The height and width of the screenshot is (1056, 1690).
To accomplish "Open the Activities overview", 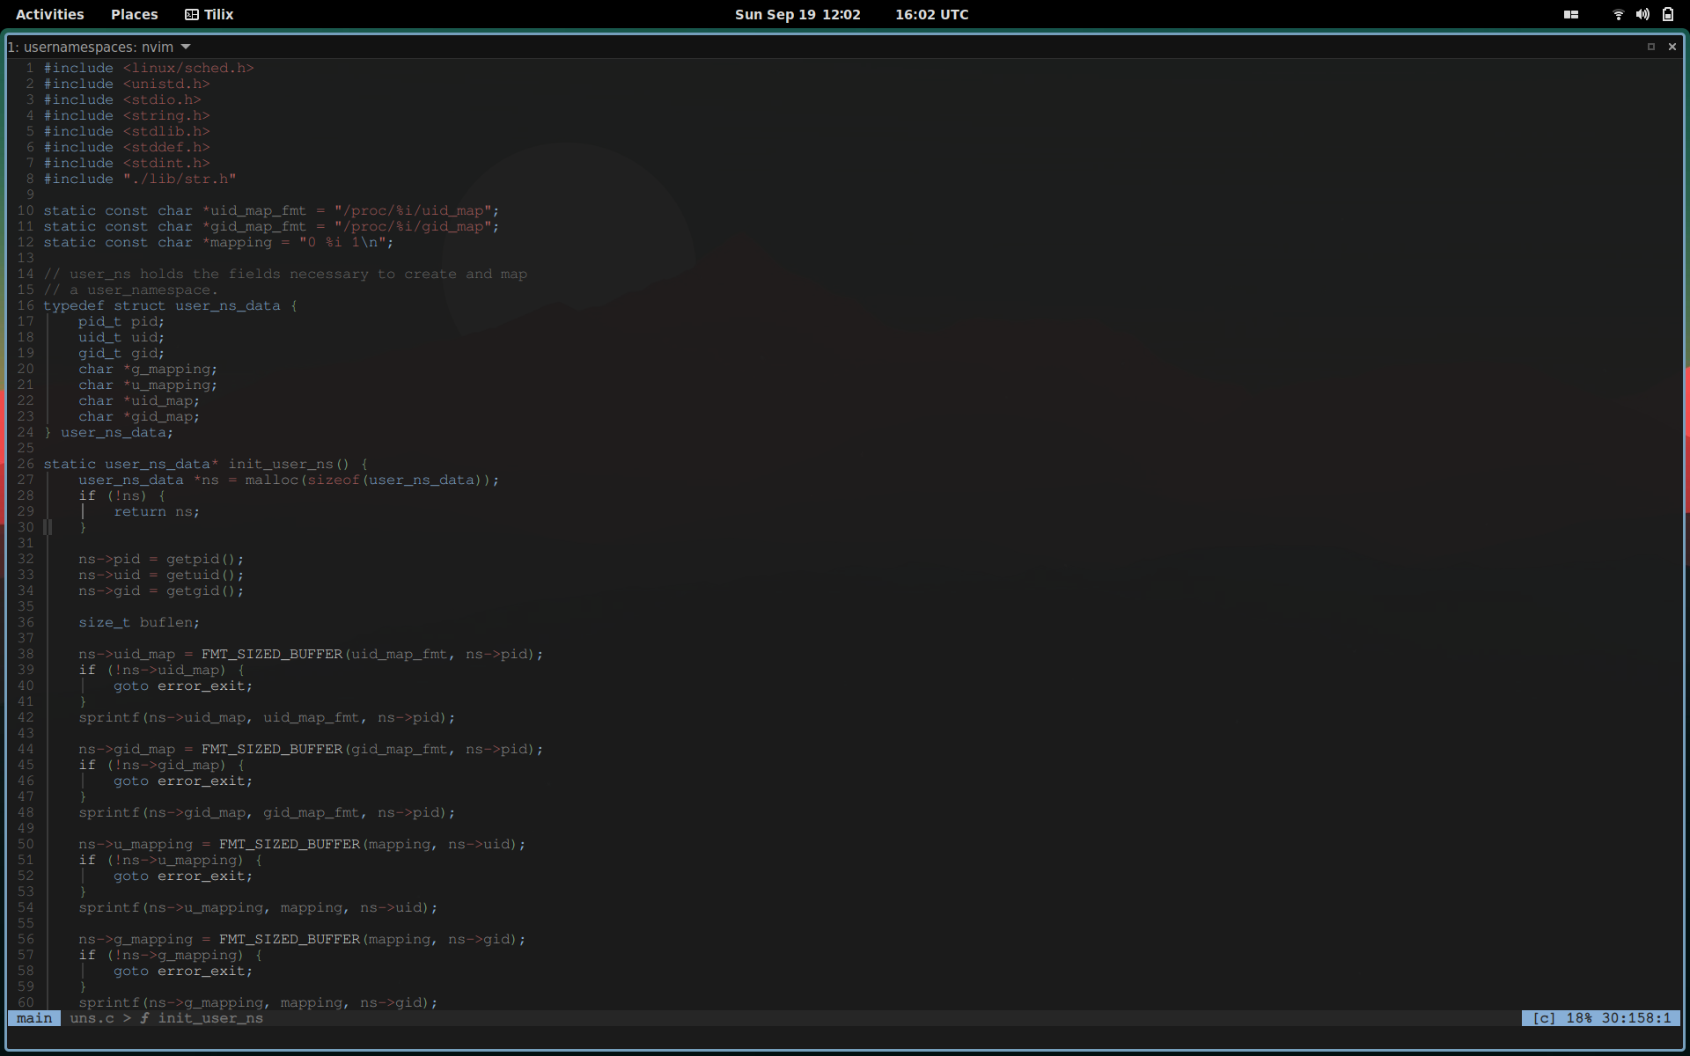I will click(x=49, y=14).
